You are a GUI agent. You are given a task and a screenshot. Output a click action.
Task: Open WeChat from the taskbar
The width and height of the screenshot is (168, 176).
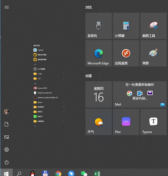click(84, 174)
